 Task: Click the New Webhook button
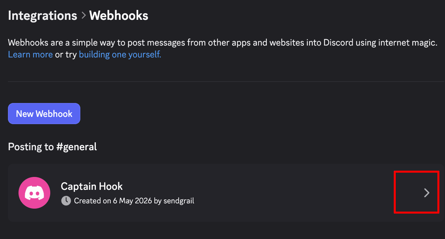(x=44, y=114)
